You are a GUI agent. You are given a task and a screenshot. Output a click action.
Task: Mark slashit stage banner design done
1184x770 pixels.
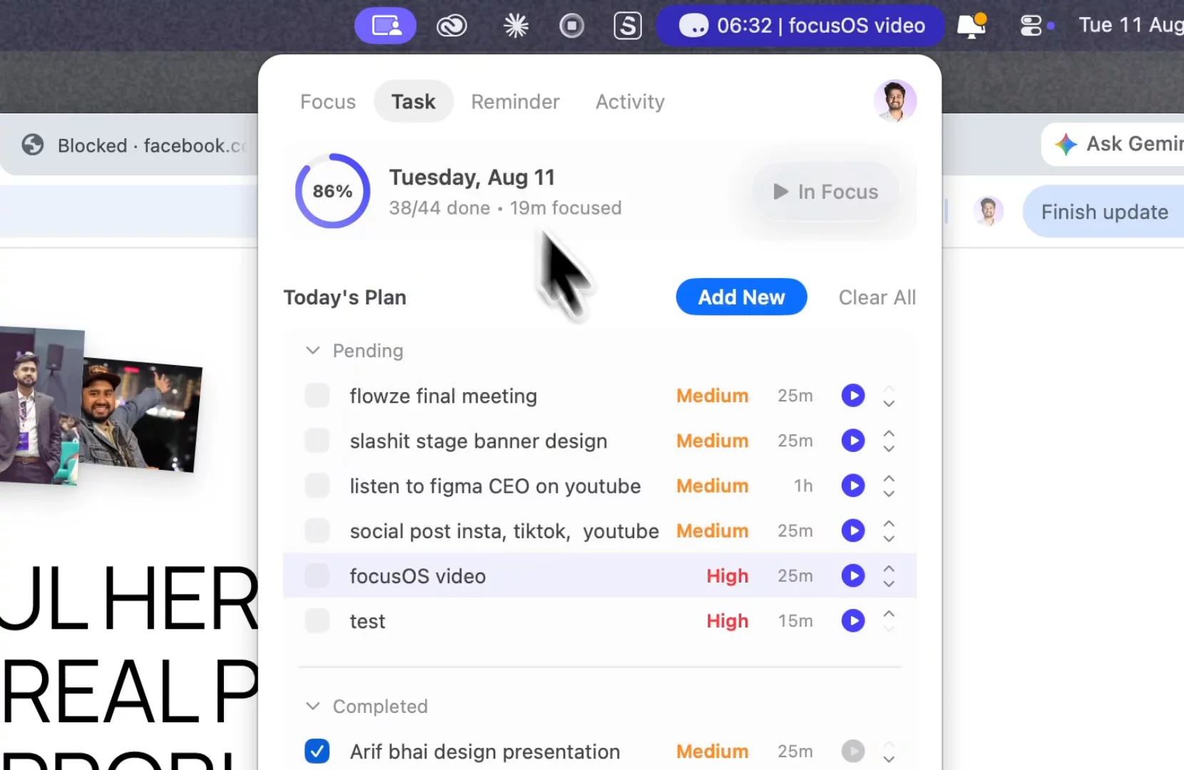point(317,441)
